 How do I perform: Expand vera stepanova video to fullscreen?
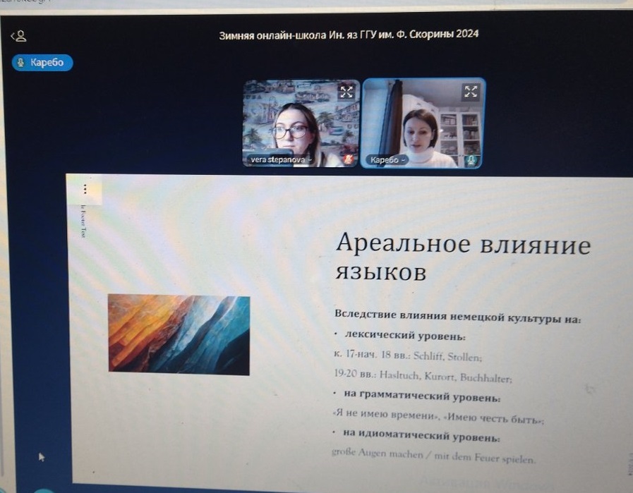[x=346, y=91]
